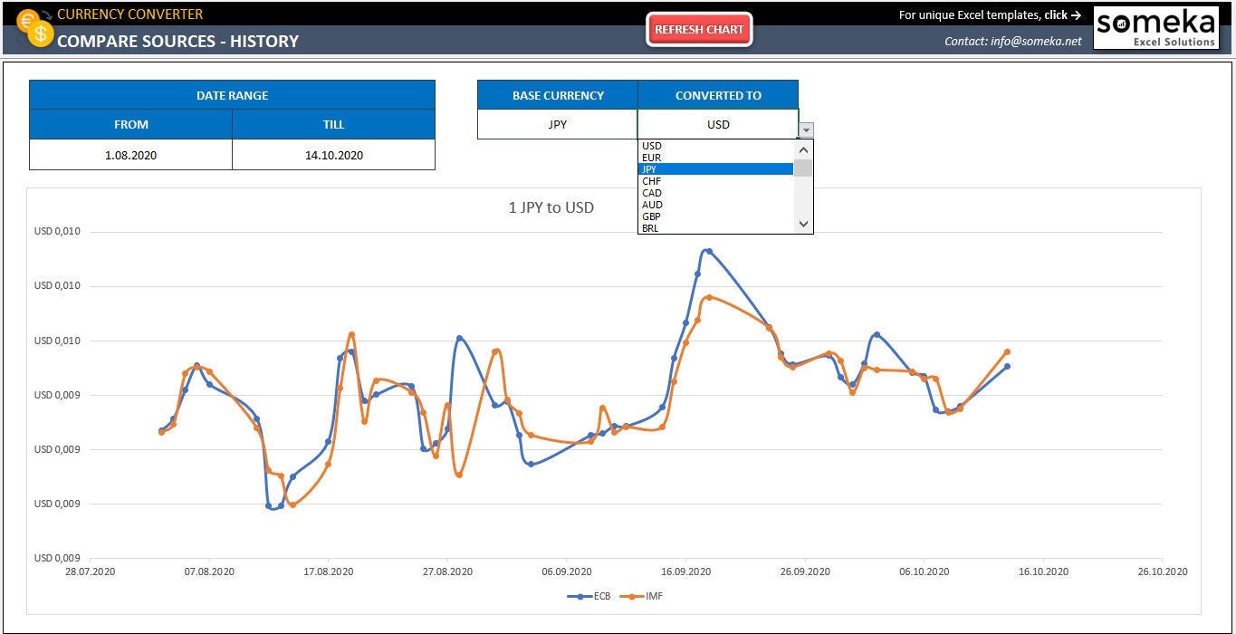The image size is (1236, 634).
Task: Open the Someka Excel Solutions logo
Action: click(x=1156, y=28)
